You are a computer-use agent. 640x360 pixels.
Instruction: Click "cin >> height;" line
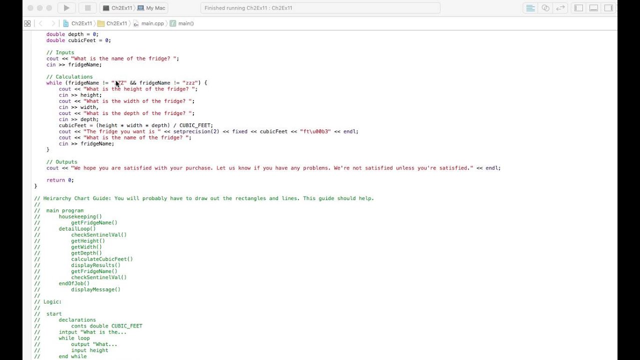(x=80, y=95)
